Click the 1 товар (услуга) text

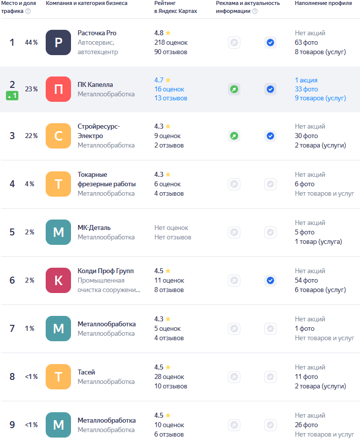318,242
